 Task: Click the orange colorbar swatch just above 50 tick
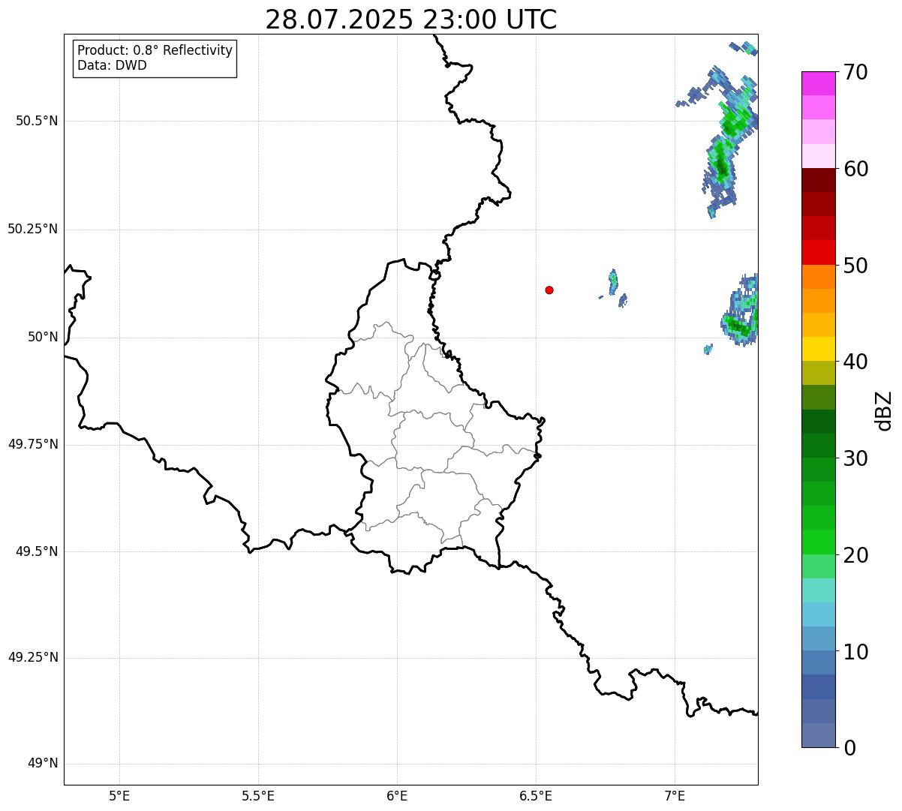(819, 277)
